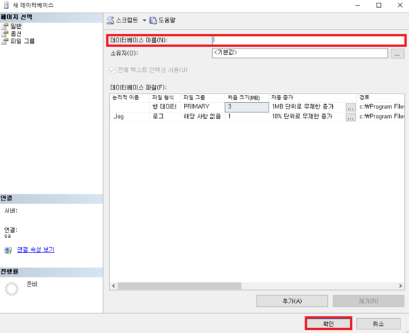This screenshot has height=333, width=409.
Task: Maximize the new database dialog window
Action: pyautogui.click(x=379, y=5)
